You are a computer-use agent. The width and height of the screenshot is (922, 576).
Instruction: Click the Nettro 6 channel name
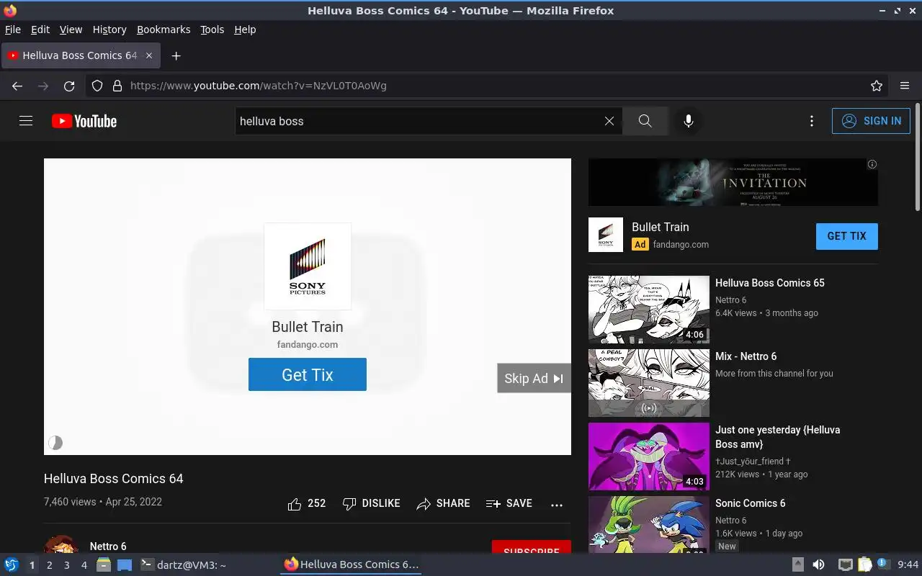pyautogui.click(x=108, y=546)
